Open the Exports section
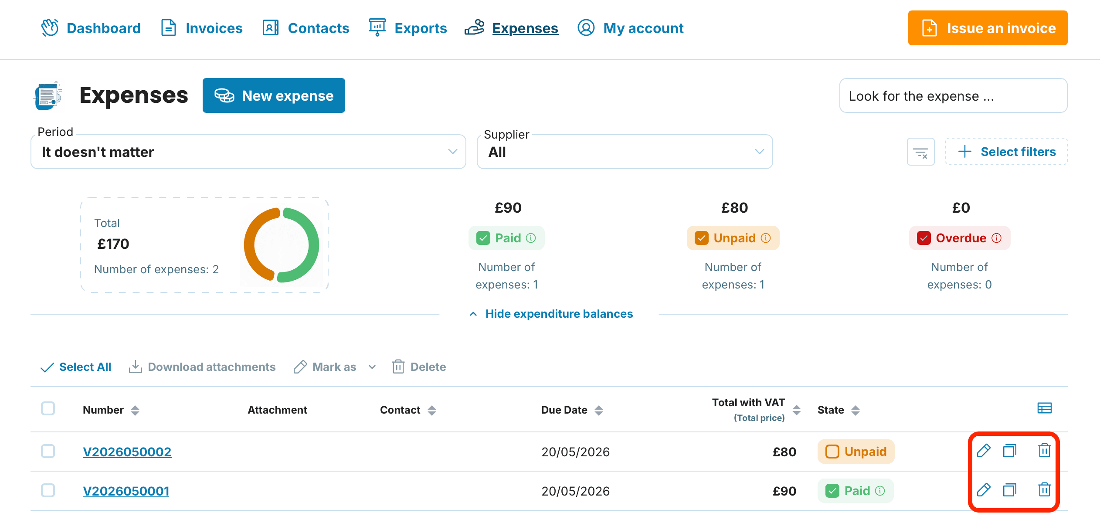This screenshot has height=523, width=1100. coord(407,28)
